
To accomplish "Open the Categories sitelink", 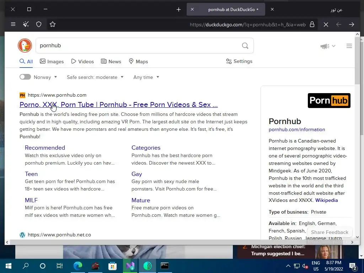I will pos(146,148).
